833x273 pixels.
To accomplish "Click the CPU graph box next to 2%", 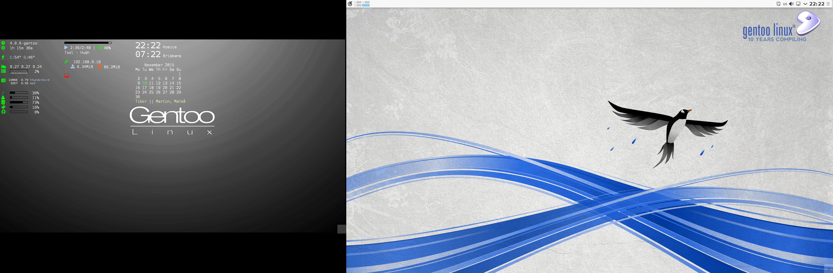I will pyautogui.click(x=19, y=71).
